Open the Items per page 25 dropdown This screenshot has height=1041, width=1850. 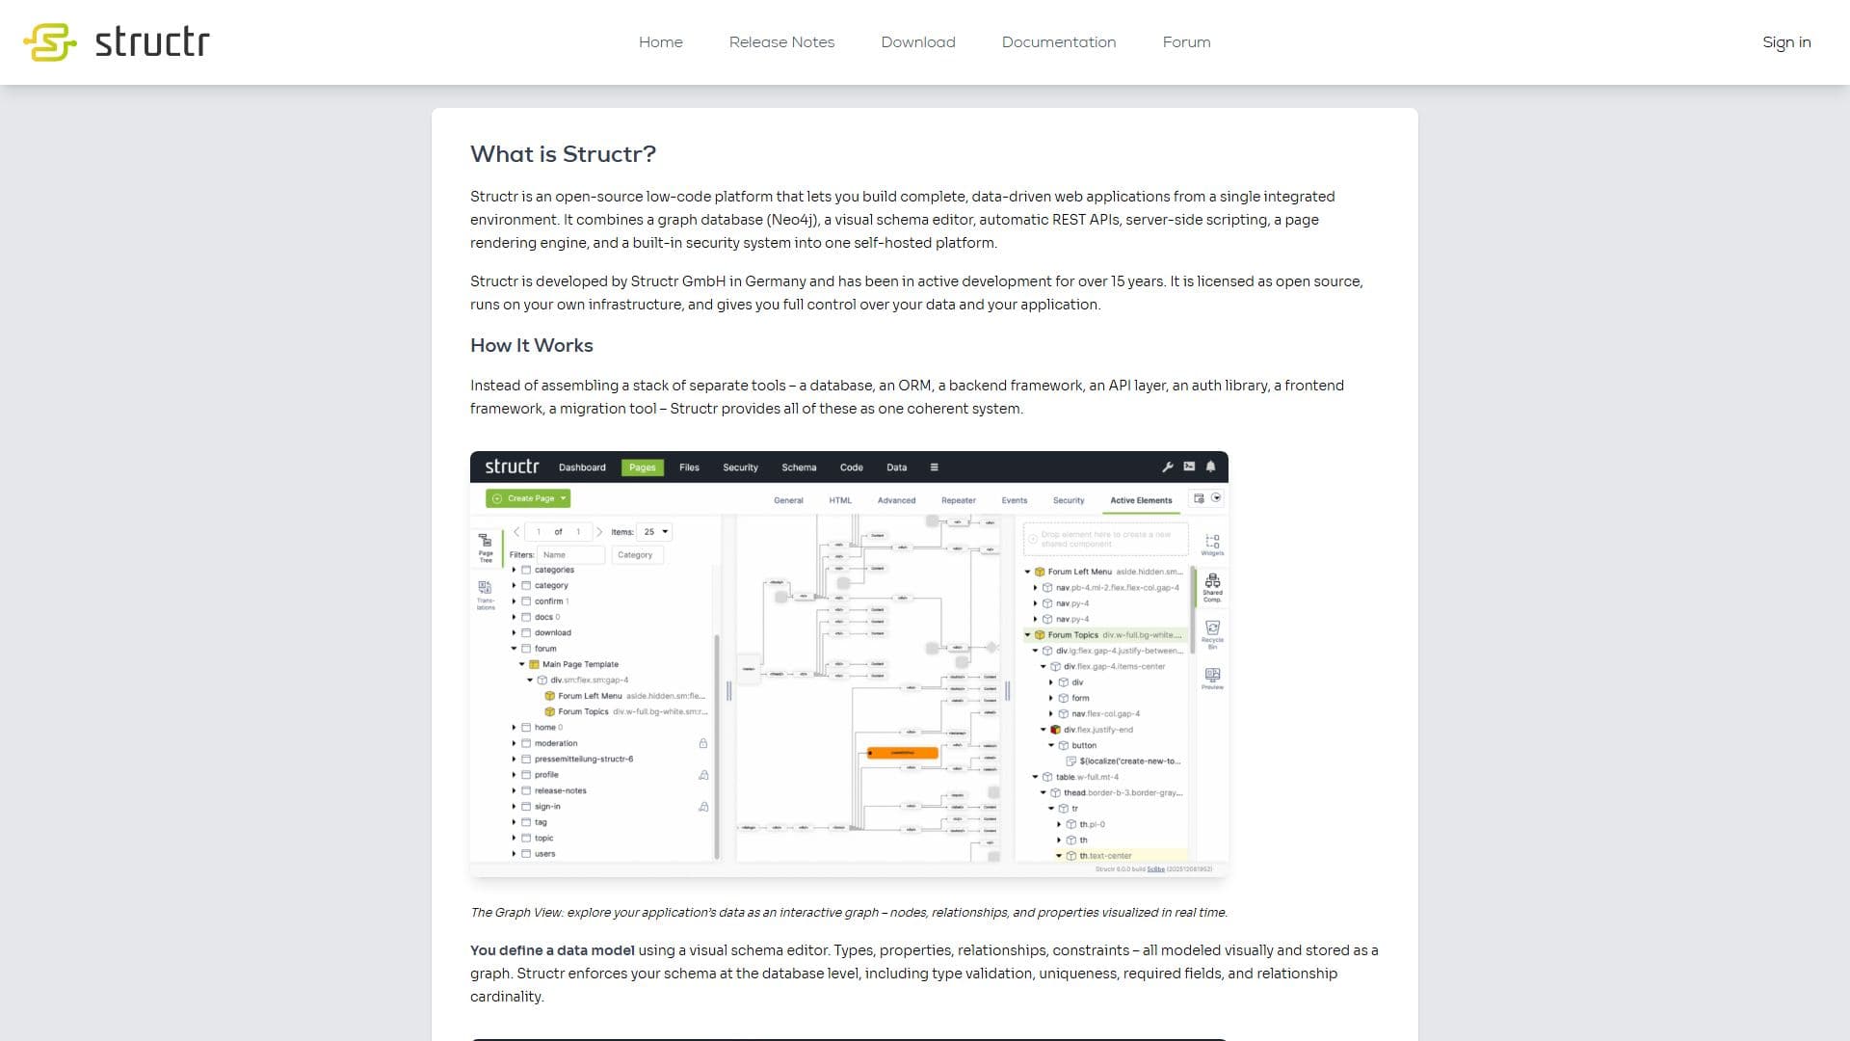click(655, 532)
